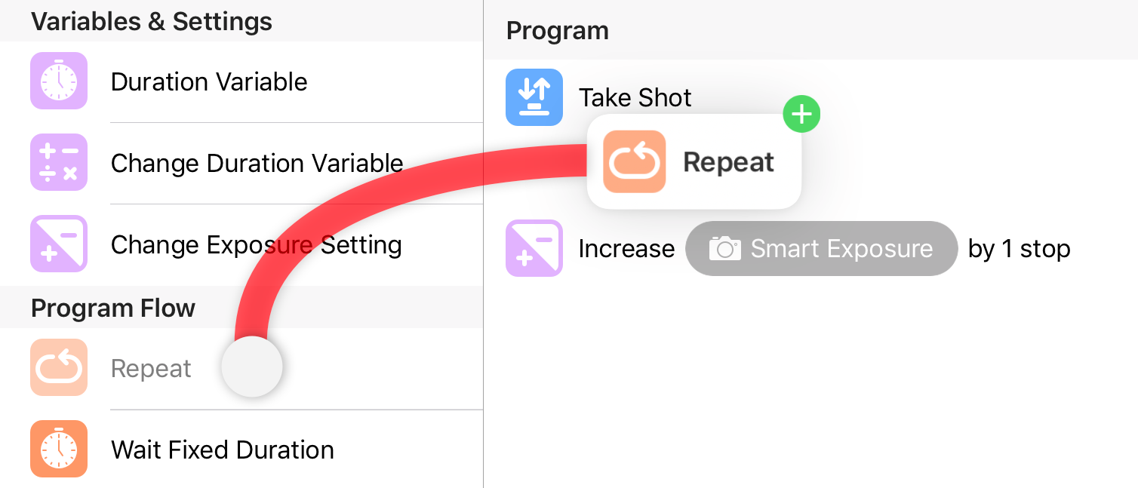Click the orange Repeat icon on the dragged card
Viewport: 1138px width, 488px height.
point(635,161)
